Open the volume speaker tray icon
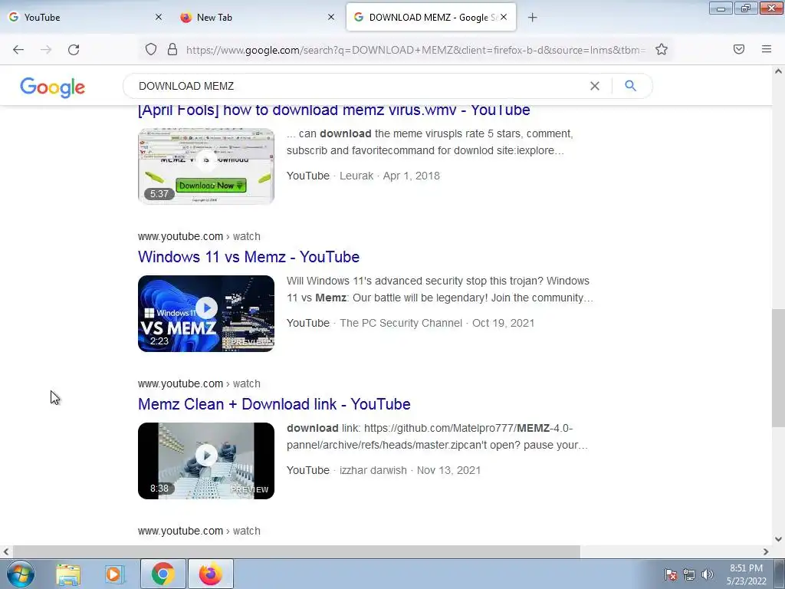 708,574
